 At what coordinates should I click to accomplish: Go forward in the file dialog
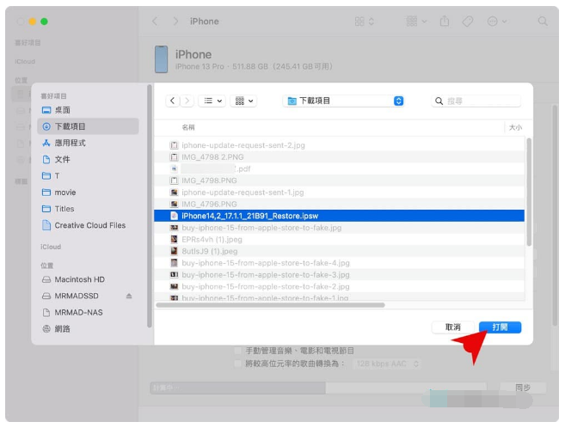tap(187, 101)
